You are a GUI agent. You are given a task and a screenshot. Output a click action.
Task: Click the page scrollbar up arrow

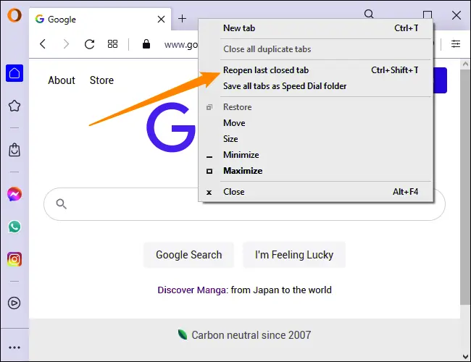(x=465, y=64)
